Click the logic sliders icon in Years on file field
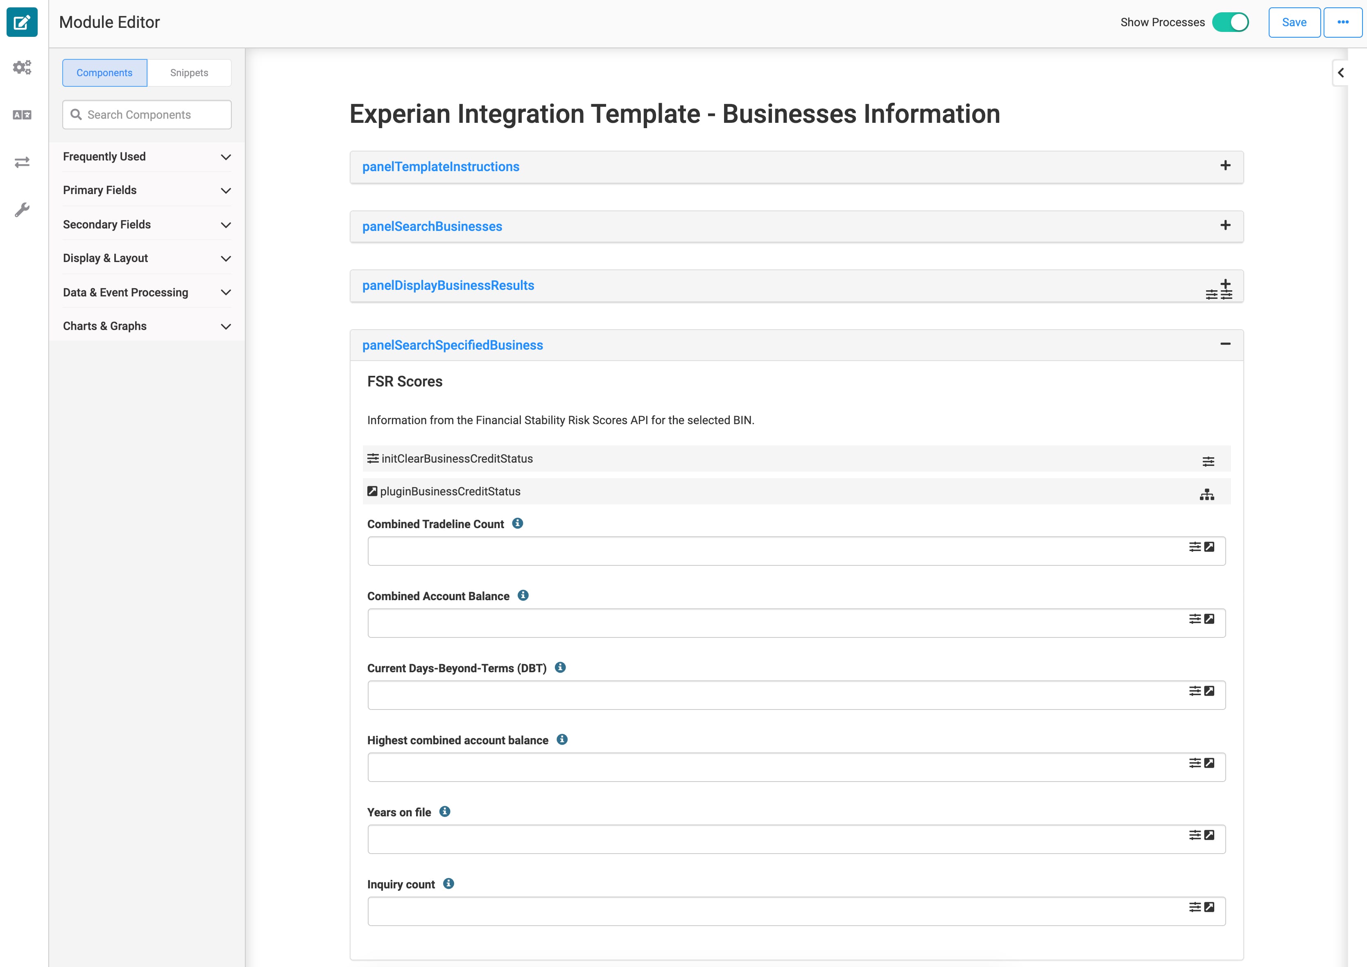 1195,835
